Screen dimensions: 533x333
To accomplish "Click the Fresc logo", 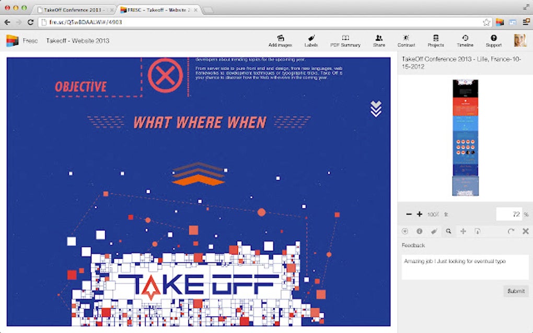I will pos(12,41).
